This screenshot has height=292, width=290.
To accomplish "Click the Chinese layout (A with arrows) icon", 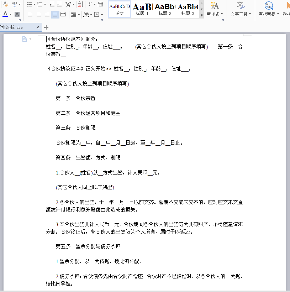I will [x=68, y=4].
